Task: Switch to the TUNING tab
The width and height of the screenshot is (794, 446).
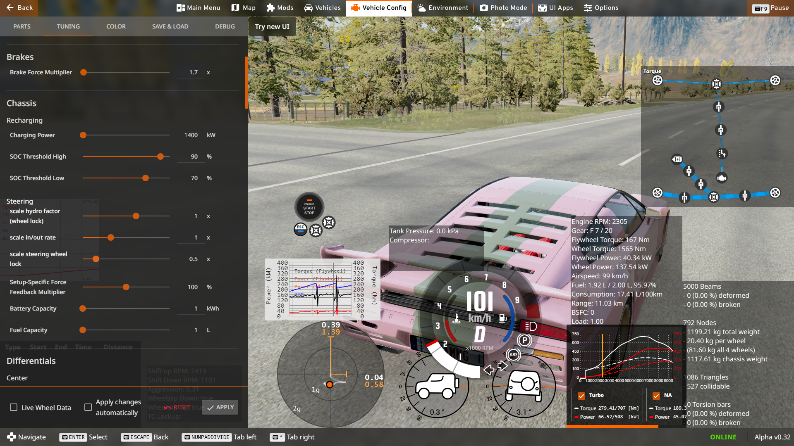Action: (x=68, y=26)
